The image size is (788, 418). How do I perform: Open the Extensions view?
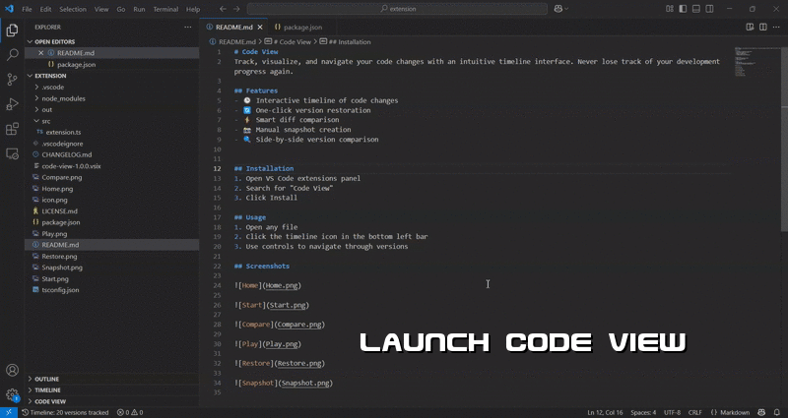[x=12, y=129]
